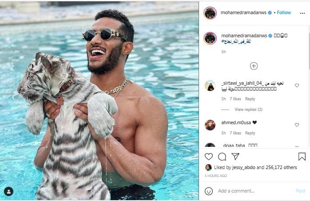Like the ahmed.m0usa comment
Viewport: 310px width, 201px height.
[x=297, y=125]
